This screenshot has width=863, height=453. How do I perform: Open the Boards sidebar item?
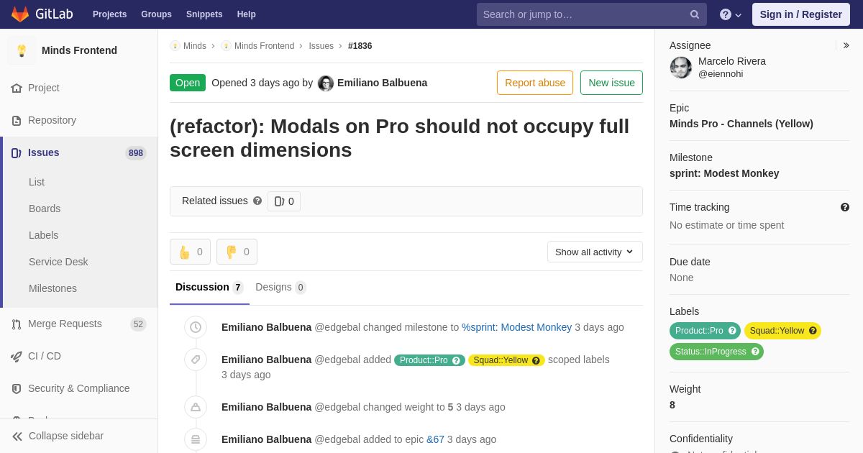point(45,209)
